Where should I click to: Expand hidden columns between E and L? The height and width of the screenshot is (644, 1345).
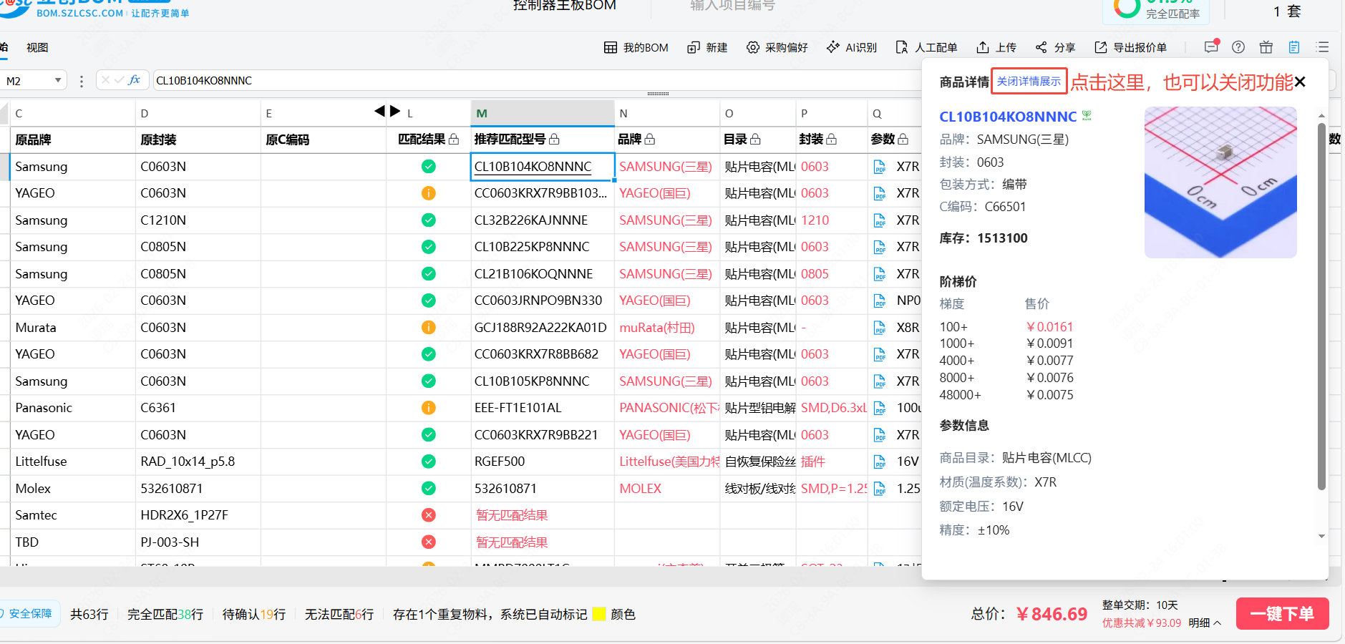click(387, 111)
